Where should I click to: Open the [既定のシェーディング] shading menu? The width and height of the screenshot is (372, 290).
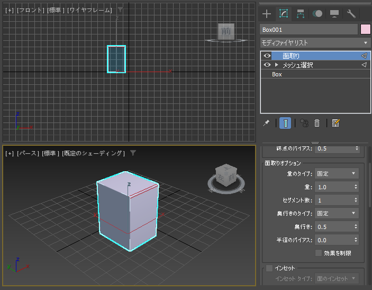click(x=94, y=153)
